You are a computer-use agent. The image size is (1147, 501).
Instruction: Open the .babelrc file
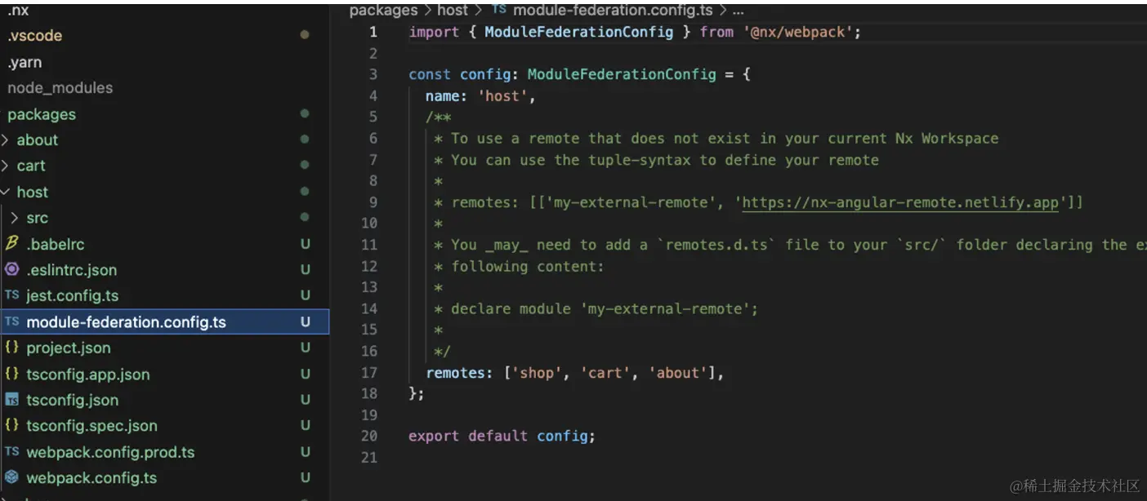pos(55,244)
